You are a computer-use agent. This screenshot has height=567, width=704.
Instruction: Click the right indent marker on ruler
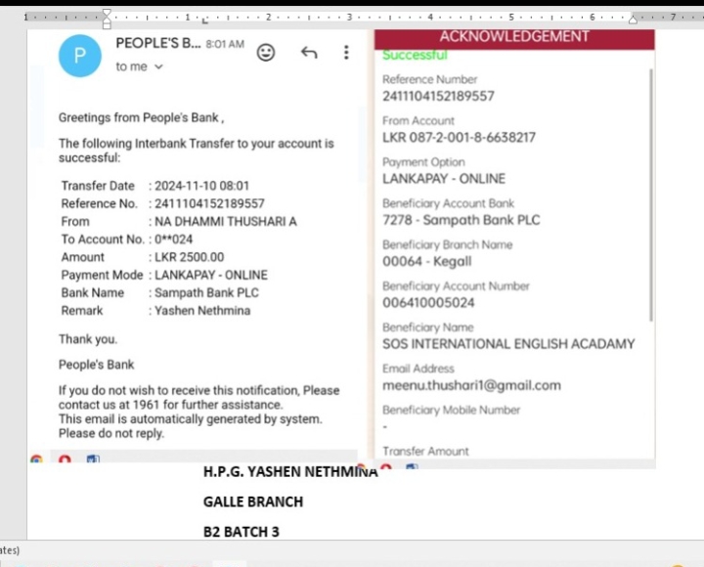(633, 19)
